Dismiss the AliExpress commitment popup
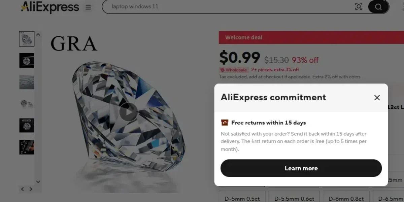404x202 pixels. [377, 98]
